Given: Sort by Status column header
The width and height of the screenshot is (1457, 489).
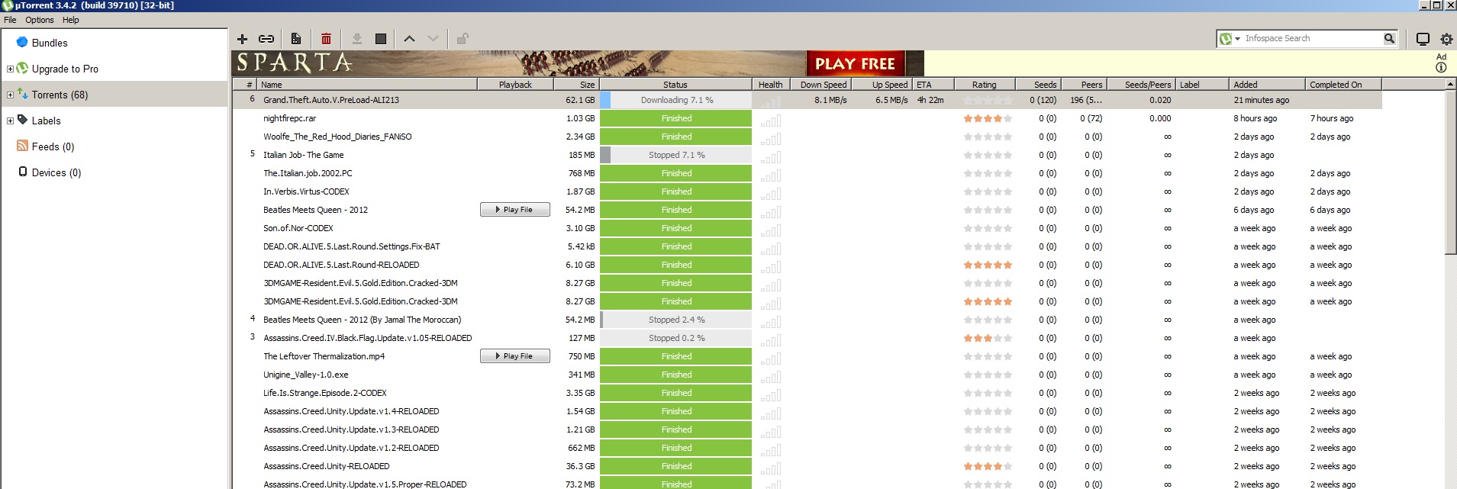Looking at the screenshot, I should tap(675, 85).
